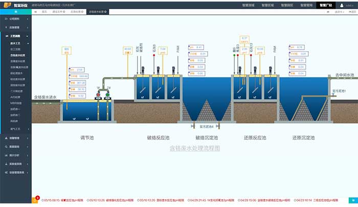Select A/O处理 in the sidebar list
This screenshot has width=358, height=207.
coord(16,96)
